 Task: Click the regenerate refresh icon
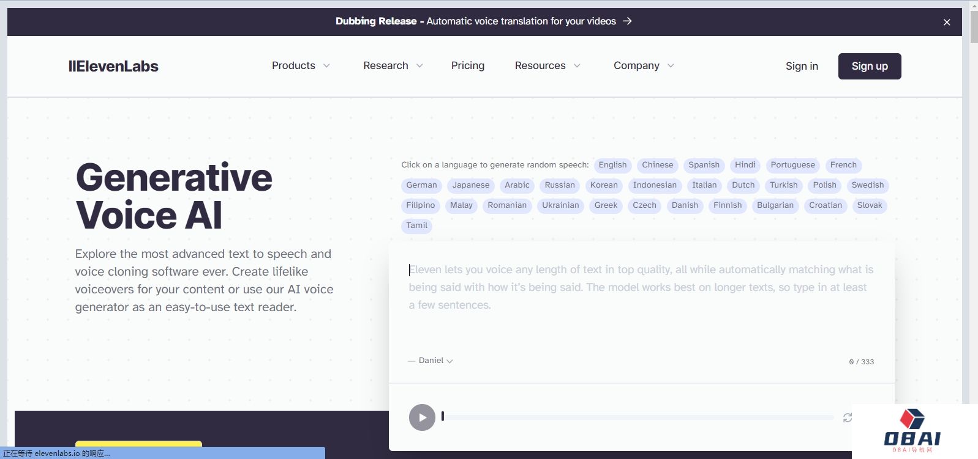click(x=847, y=417)
